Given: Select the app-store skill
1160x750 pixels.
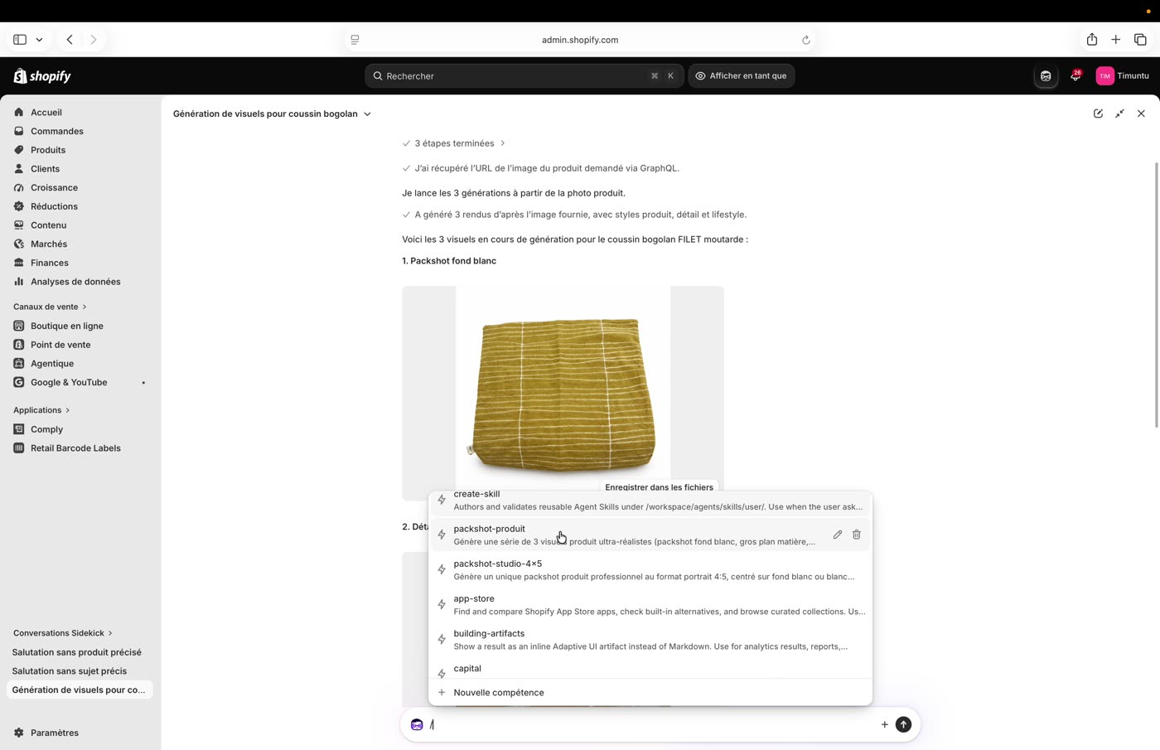Looking at the screenshot, I should [650, 604].
